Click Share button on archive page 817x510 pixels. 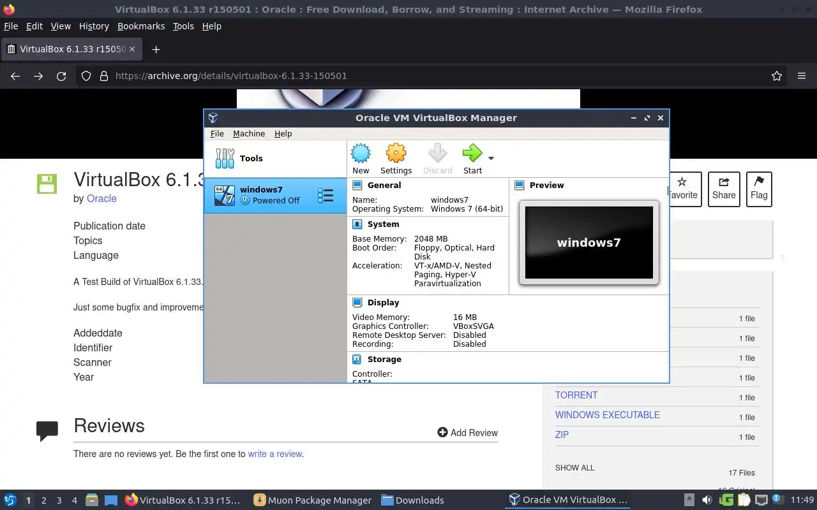point(724,189)
